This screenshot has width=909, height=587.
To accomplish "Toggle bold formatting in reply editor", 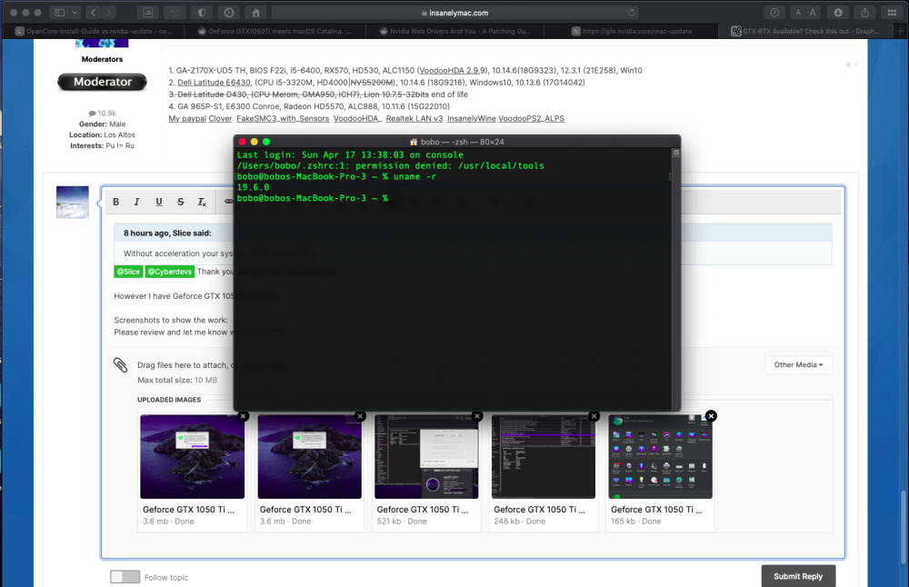I will (x=116, y=202).
